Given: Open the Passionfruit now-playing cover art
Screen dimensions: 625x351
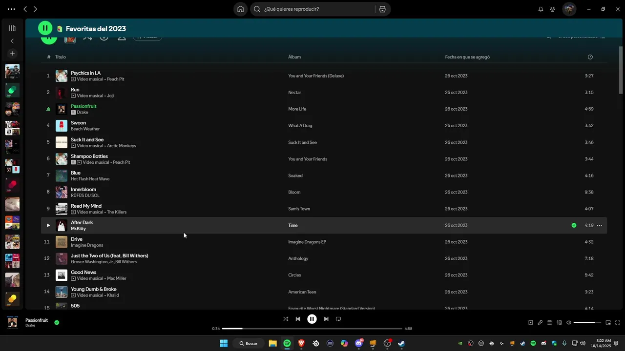Looking at the screenshot, I should (13, 322).
